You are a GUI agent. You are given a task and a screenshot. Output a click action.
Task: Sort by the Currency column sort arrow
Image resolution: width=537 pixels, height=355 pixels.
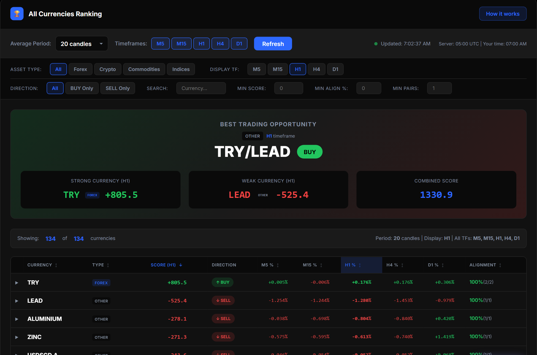(56, 265)
